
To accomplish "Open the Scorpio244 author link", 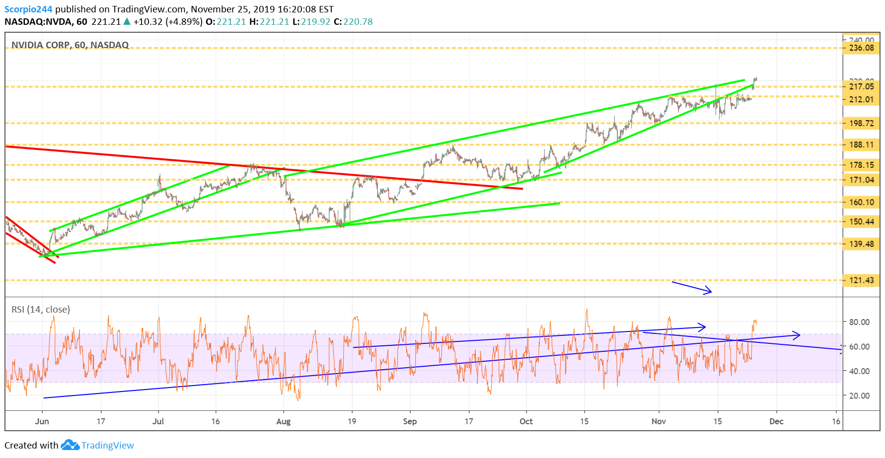I will coord(28,9).
